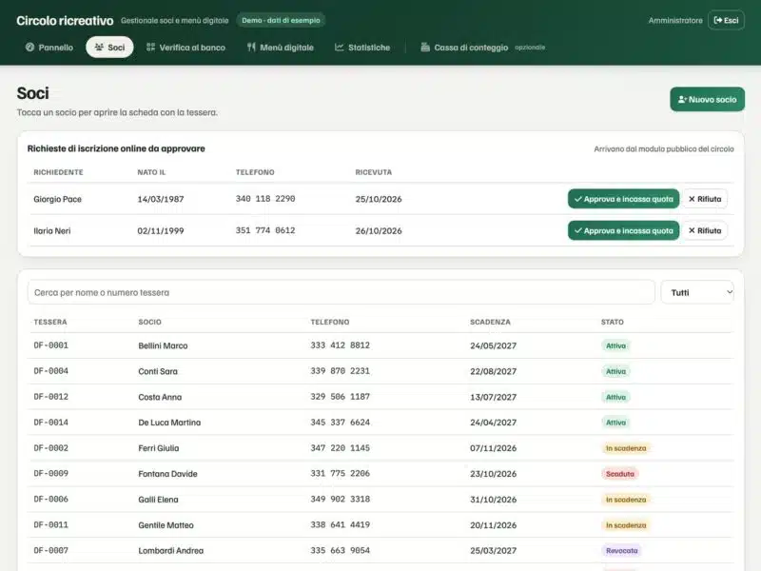Click the Statistiche chart icon

click(340, 47)
